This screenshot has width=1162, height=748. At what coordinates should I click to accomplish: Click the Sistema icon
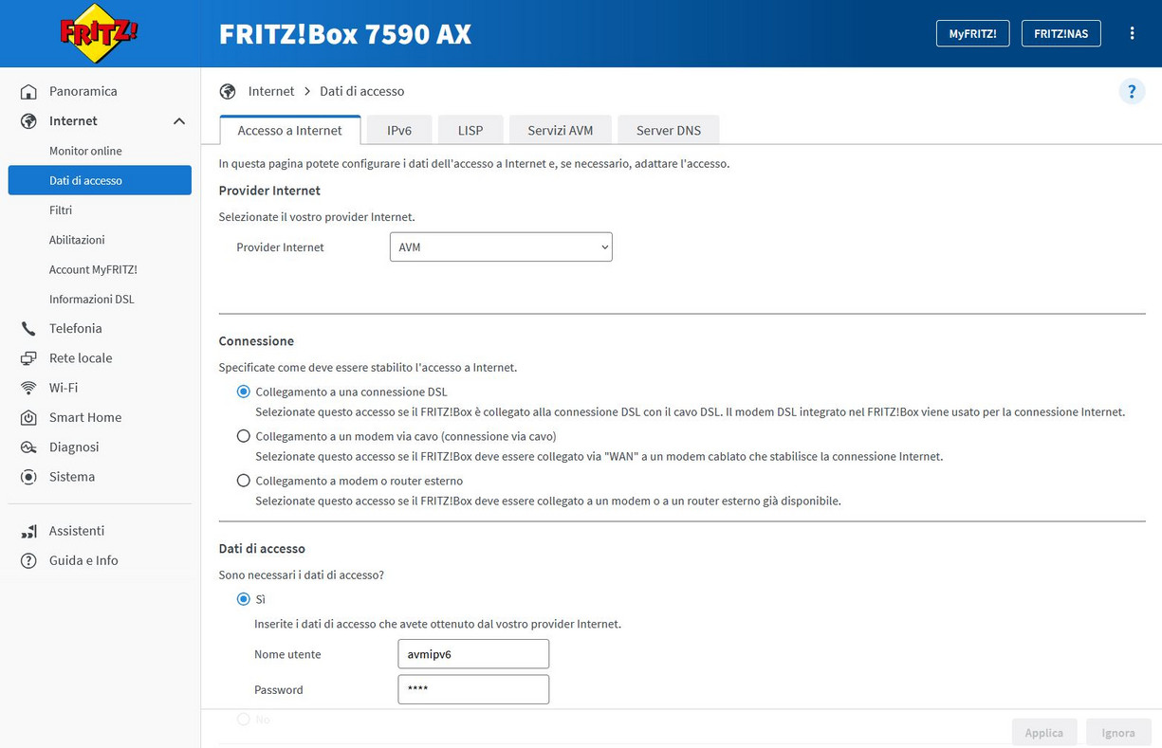(29, 477)
